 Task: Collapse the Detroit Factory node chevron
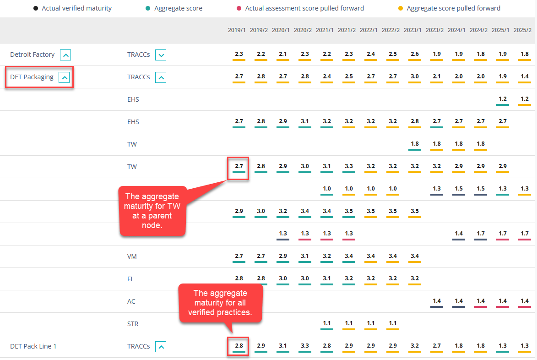coord(66,55)
